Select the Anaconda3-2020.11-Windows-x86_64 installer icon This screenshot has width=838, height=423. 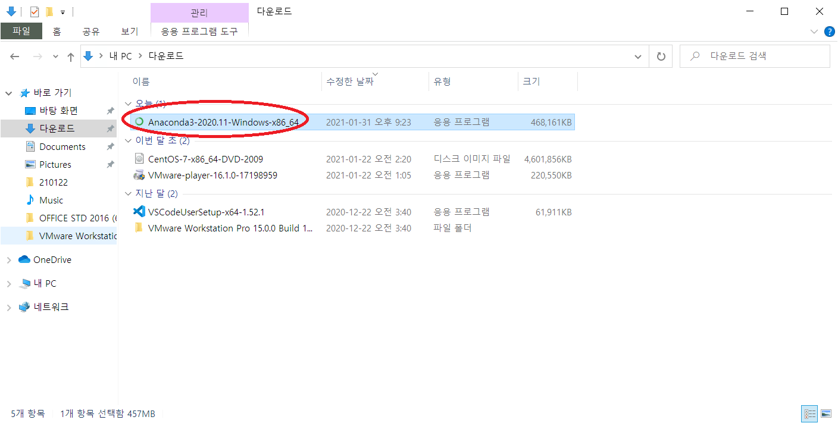[x=139, y=122]
